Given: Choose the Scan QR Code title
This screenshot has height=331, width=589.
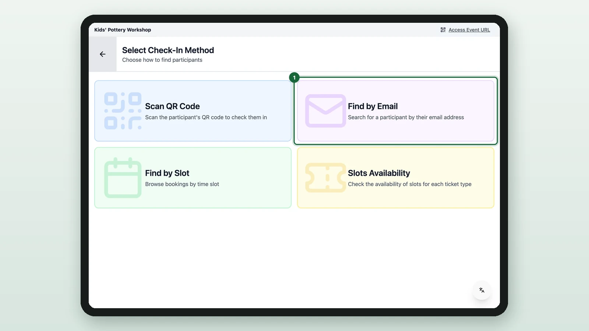Looking at the screenshot, I should 172,106.
